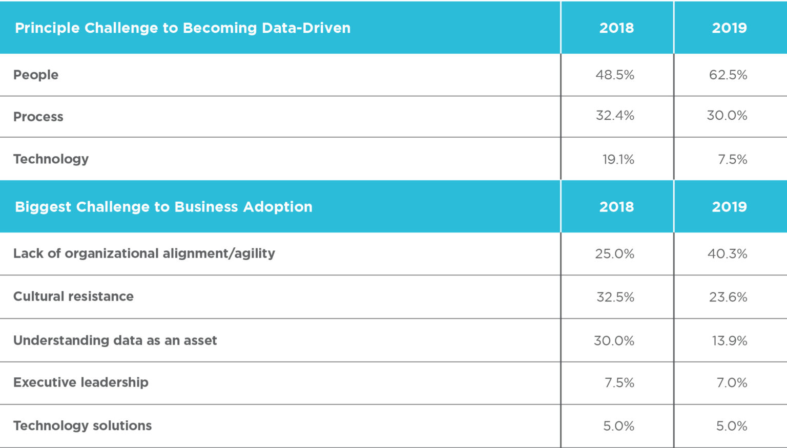Click the 40.3% organizational alignment value

tap(728, 253)
